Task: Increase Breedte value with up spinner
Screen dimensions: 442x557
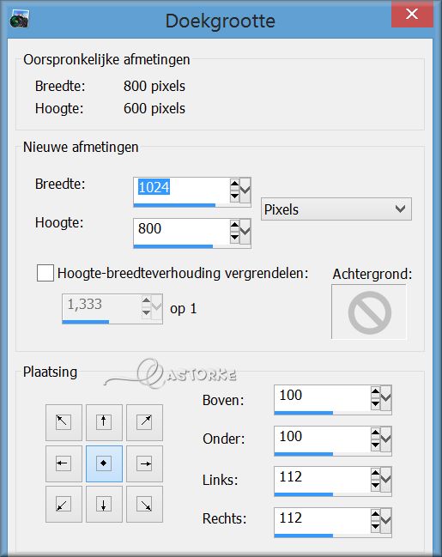Action: click(x=234, y=184)
